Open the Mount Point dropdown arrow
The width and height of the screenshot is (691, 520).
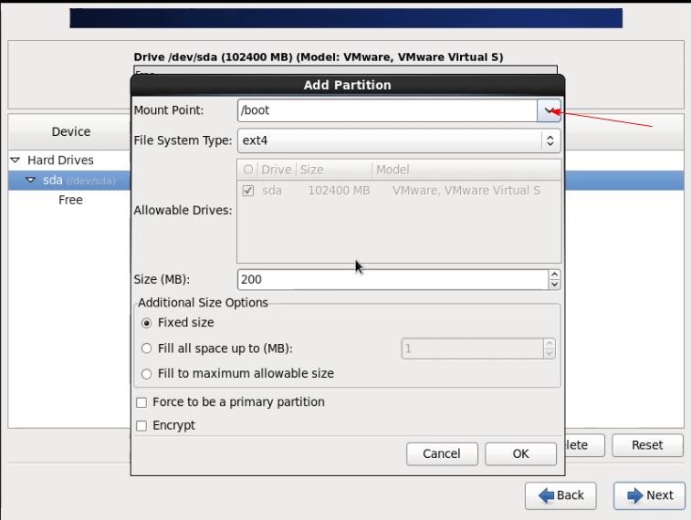[x=549, y=110]
